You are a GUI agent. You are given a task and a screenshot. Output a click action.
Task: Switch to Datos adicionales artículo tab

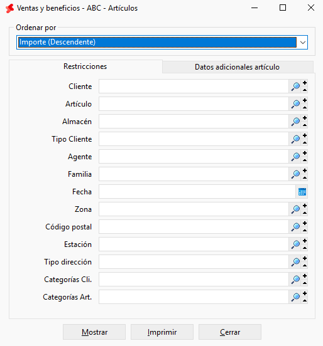point(238,67)
